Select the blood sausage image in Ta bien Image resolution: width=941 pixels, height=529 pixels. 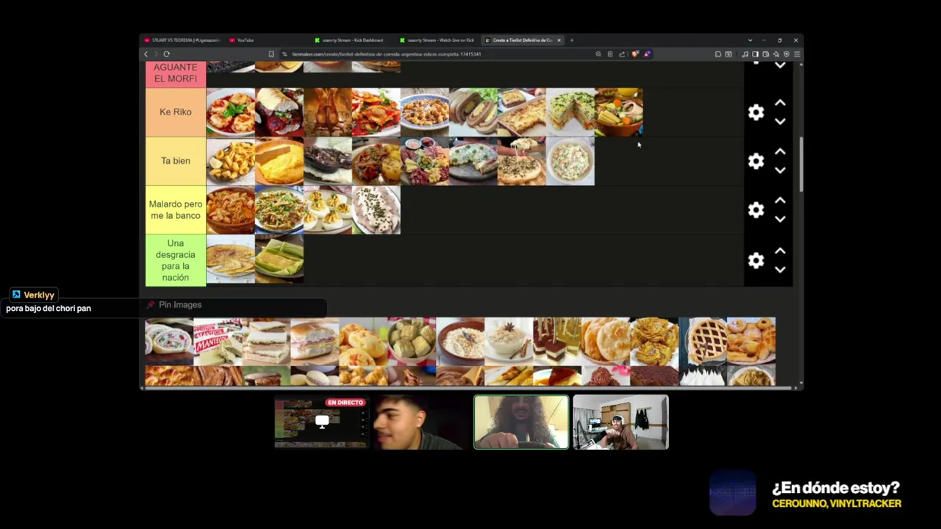click(x=328, y=161)
